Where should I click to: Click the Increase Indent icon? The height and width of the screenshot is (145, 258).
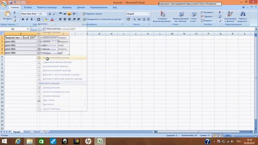click(x=79, y=19)
